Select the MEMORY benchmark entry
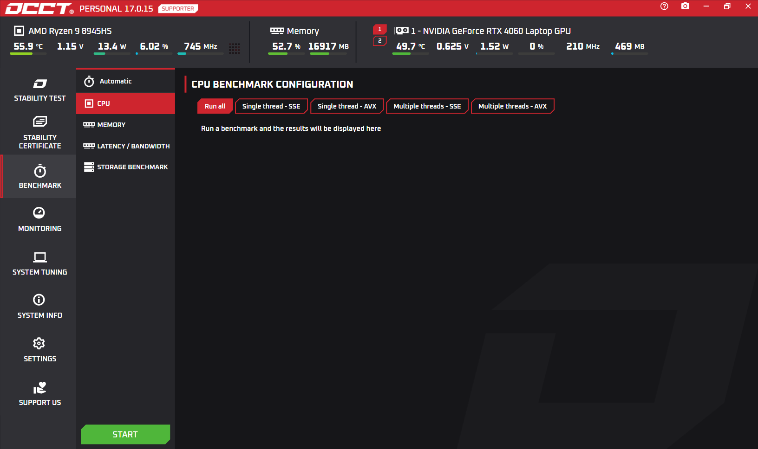The height and width of the screenshot is (449, 758). pos(125,125)
